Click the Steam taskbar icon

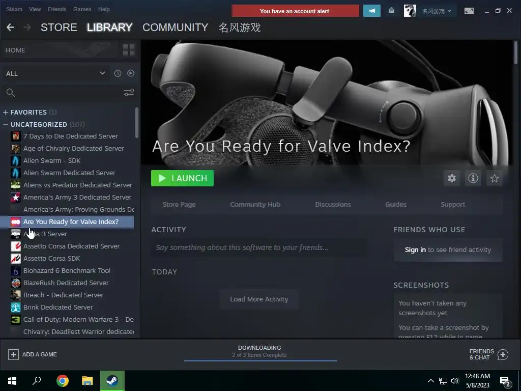point(112,381)
